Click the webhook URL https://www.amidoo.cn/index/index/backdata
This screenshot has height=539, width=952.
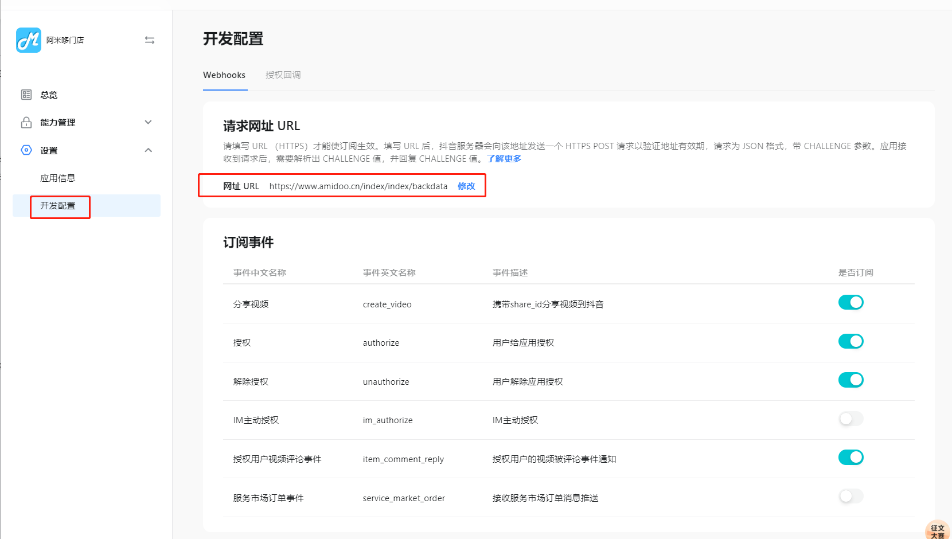coord(358,186)
